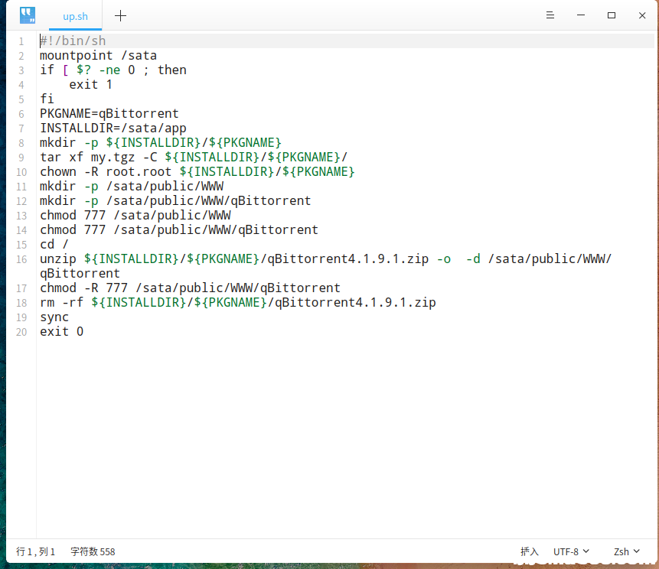The image size is (659, 569).
Task: Click the line 'mountpoint /sata'
Action: [98, 55]
